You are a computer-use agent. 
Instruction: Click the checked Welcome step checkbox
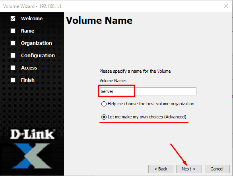coord(13,18)
